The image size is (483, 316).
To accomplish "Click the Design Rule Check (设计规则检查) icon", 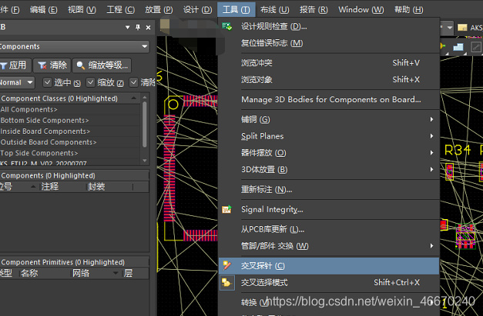I will 226,27.
